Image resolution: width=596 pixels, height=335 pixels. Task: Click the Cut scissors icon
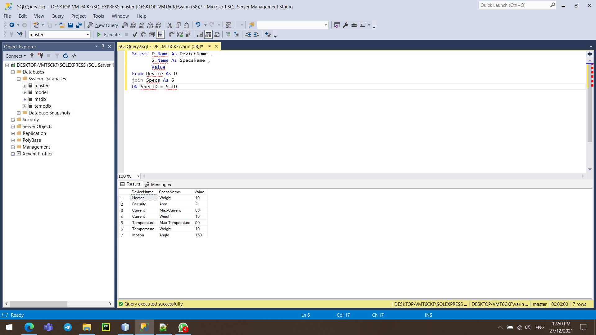coord(170,25)
